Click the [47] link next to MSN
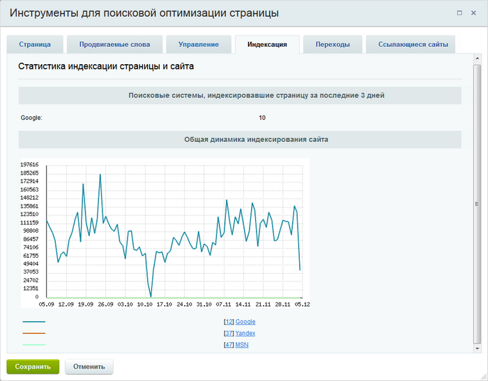 229,345
